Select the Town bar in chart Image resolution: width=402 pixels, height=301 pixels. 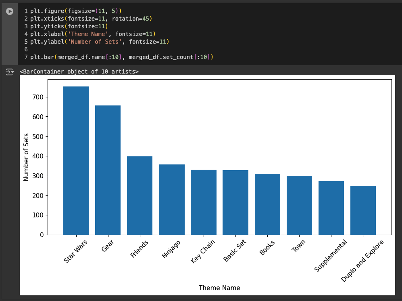pos(299,205)
